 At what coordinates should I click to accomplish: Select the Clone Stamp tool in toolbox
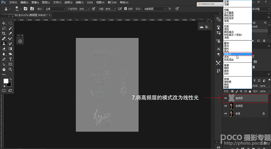[x=4, y=44]
